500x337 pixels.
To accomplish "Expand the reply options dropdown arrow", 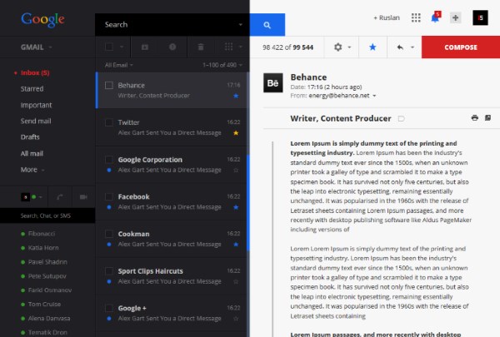I will tap(412, 47).
